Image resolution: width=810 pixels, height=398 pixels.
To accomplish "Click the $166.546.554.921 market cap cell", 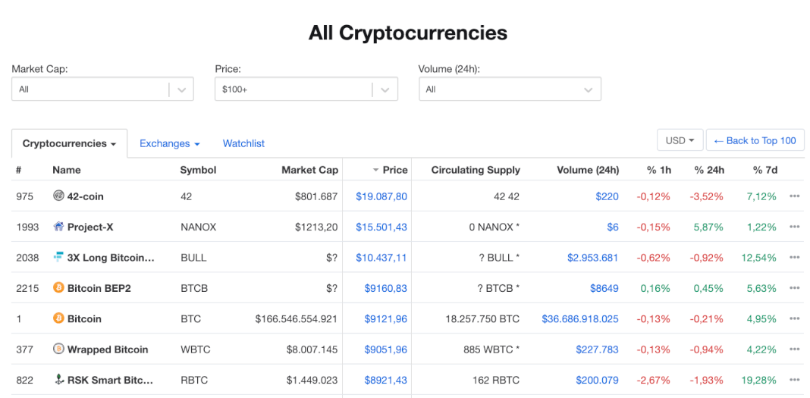I will coord(297,318).
